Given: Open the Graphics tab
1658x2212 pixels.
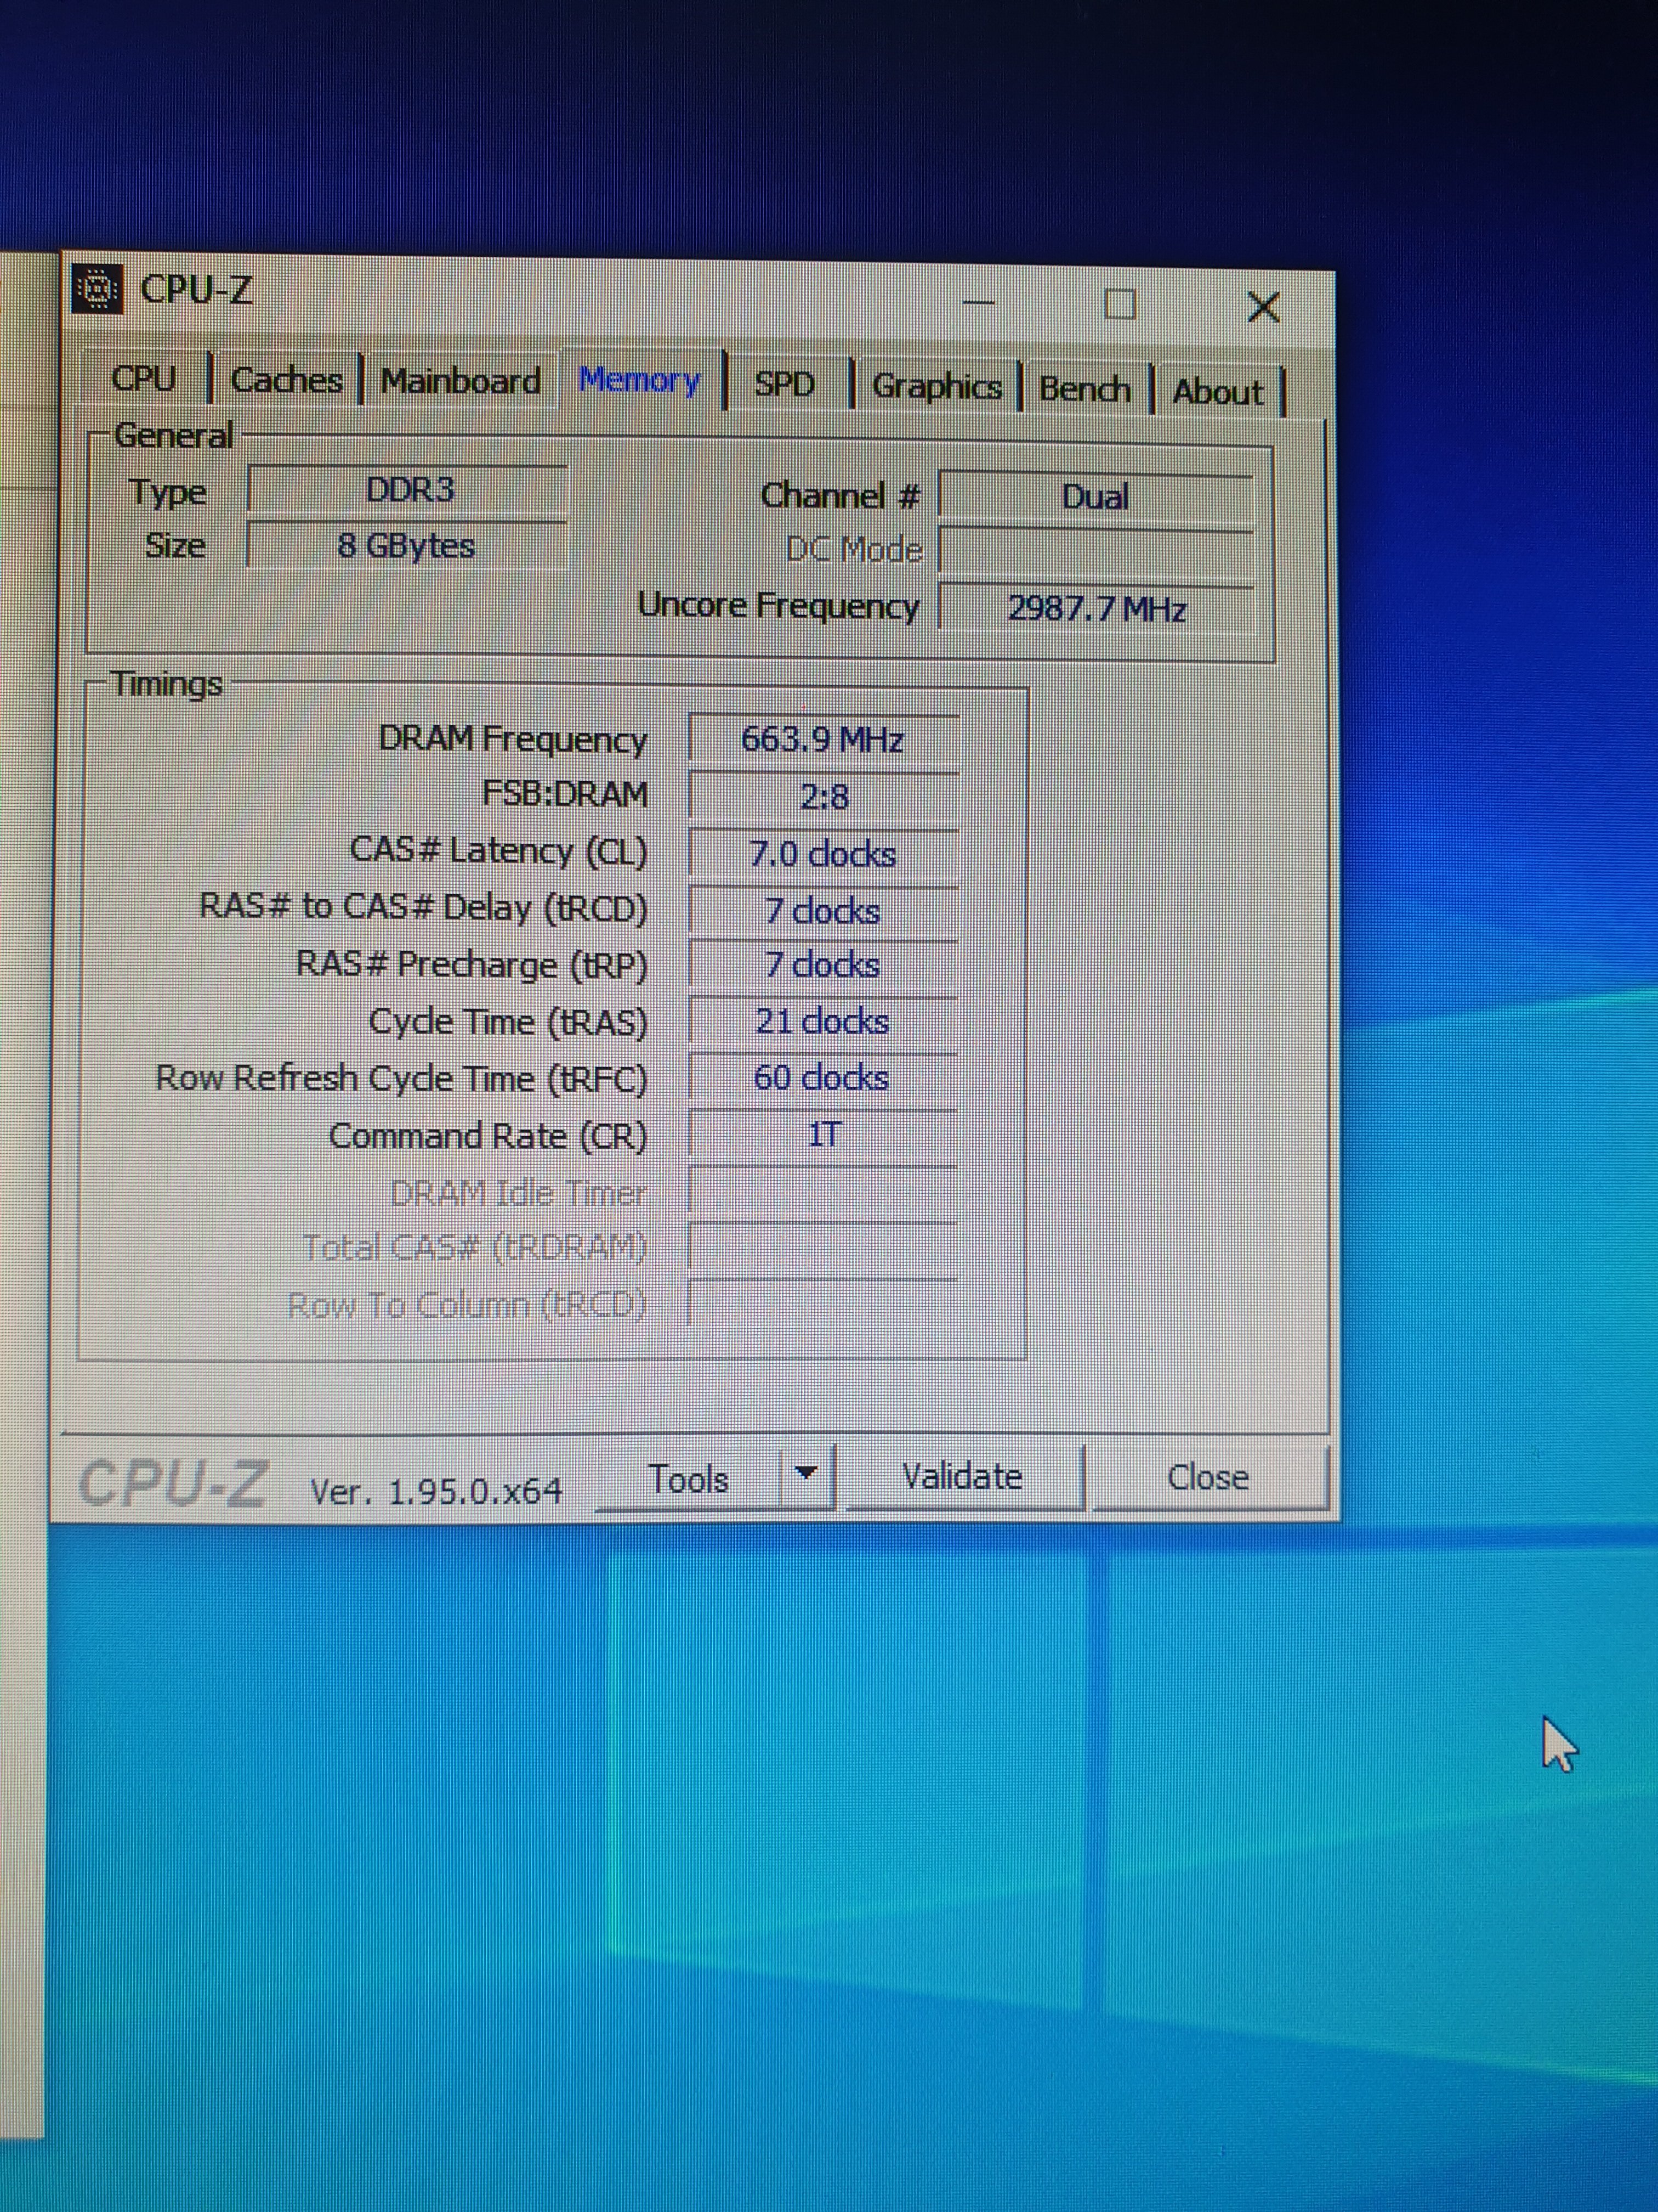Looking at the screenshot, I should [936, 387].
